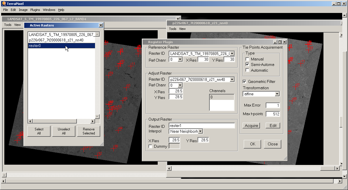Open the Image menu
The height and width of the screenshot is (190, 348).
[23, 10]
